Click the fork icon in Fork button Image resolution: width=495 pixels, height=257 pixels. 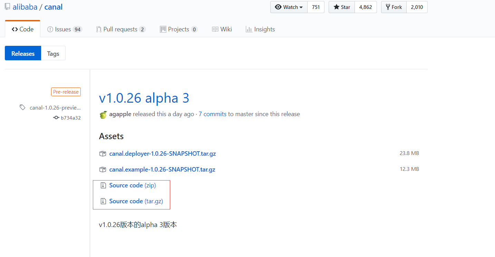pos(388,7)
